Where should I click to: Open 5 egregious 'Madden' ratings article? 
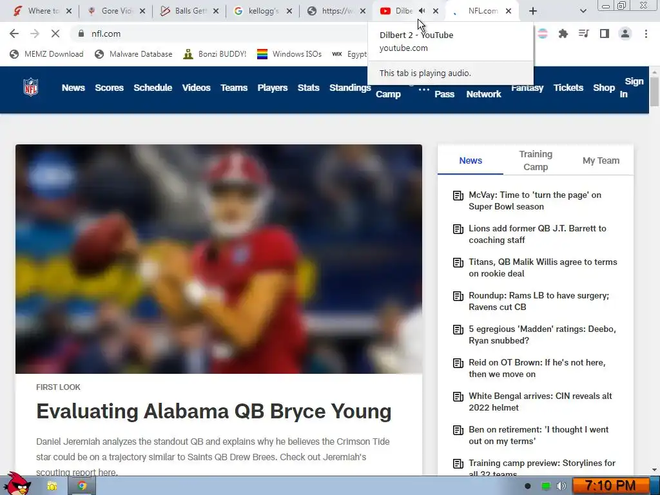pos(543,335)
